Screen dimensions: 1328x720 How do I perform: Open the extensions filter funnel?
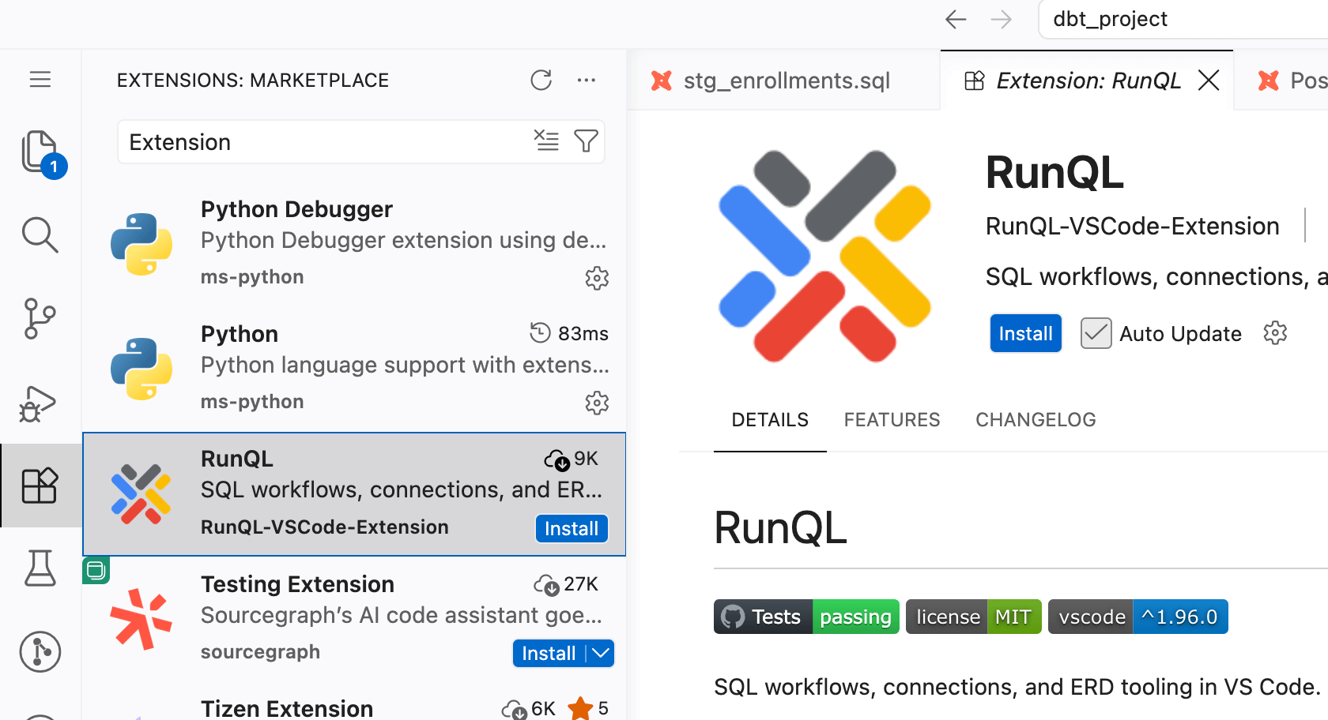[x=586, y=141]
